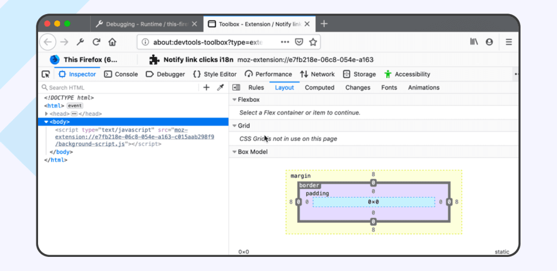Add a new node with plus icon
This screenshot has height=271, width=557.
[206, 87]
